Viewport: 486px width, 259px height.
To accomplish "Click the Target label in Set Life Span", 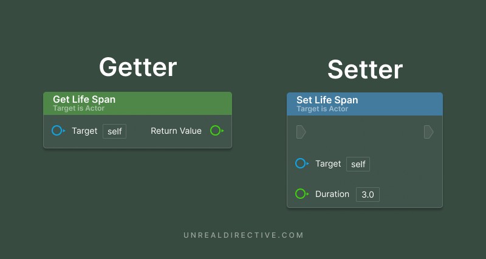I will tap(328, 164).
